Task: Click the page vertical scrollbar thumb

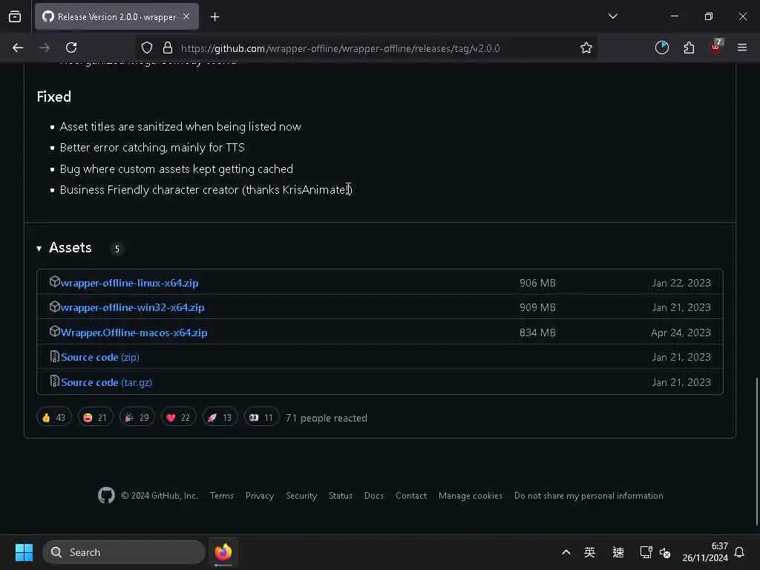Action: click(x=757, y=451)
